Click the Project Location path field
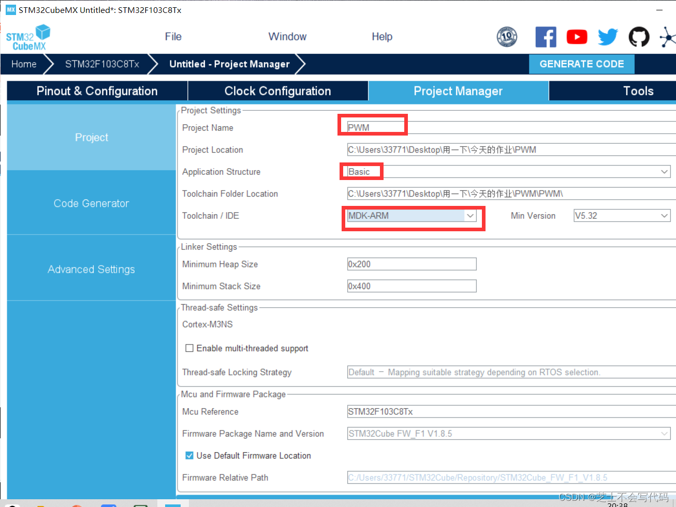Image resolution: width=676 pixels, height=507 pixels. (511, 150)
